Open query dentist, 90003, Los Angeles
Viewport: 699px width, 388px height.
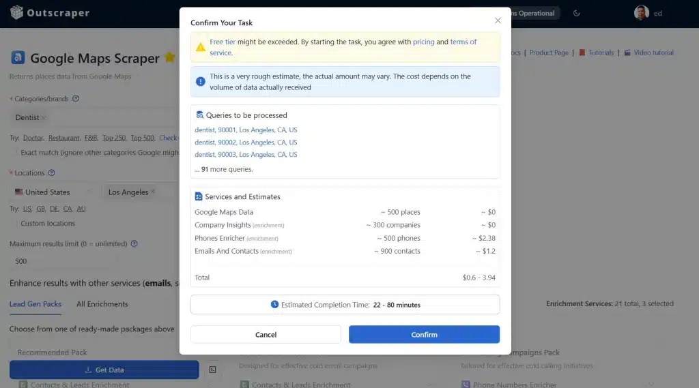(246, 154)
